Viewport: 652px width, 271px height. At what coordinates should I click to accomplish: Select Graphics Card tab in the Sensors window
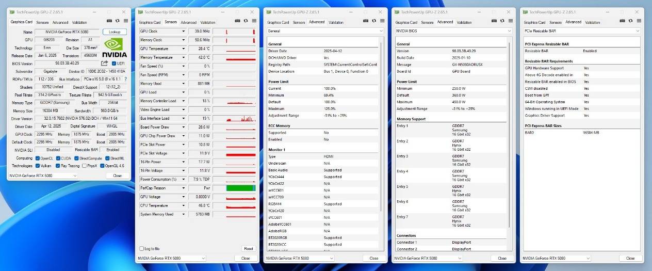(150, 22)
